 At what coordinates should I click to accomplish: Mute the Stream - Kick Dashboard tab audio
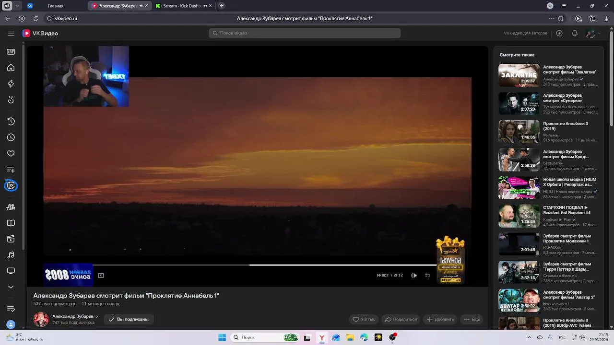click(x=205, y=6)
